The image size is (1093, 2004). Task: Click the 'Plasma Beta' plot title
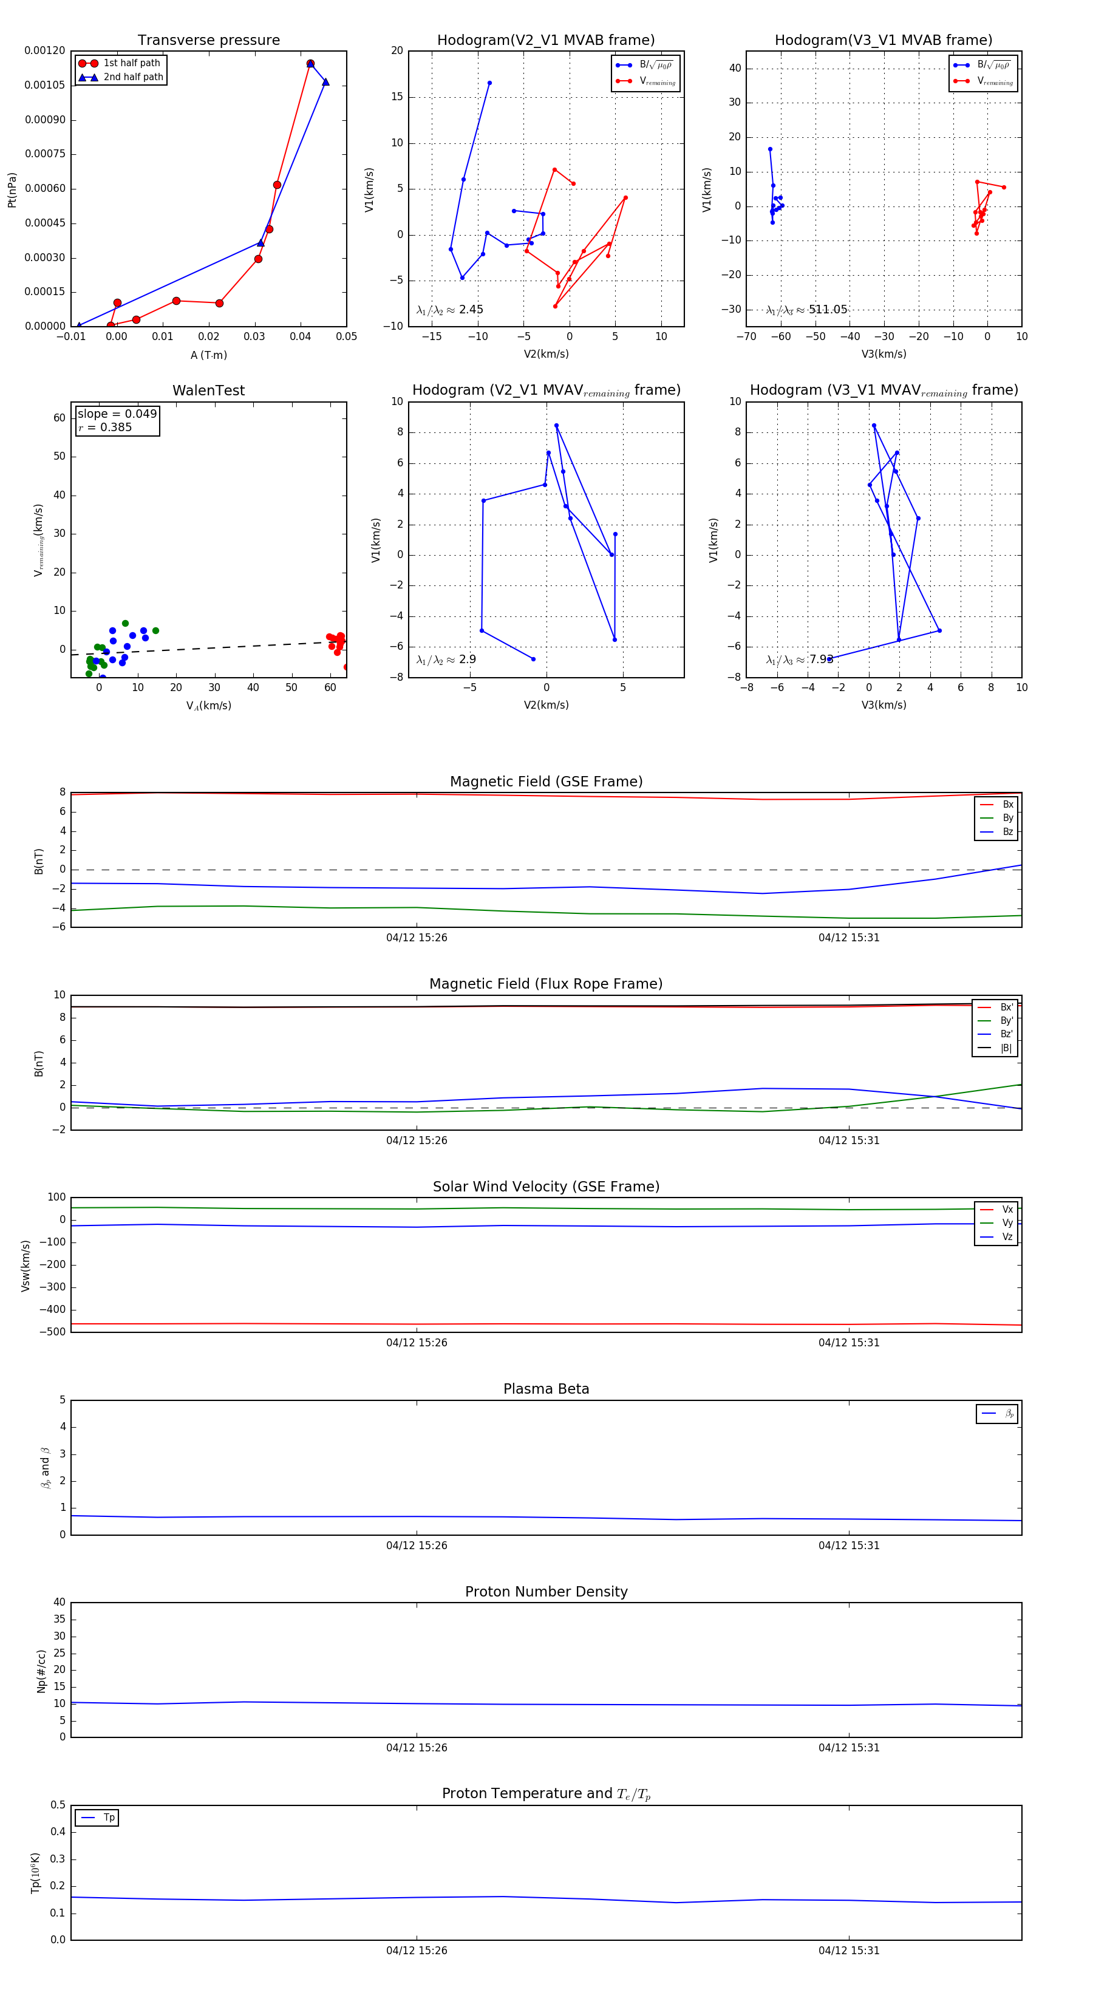tap(546, 1389)
